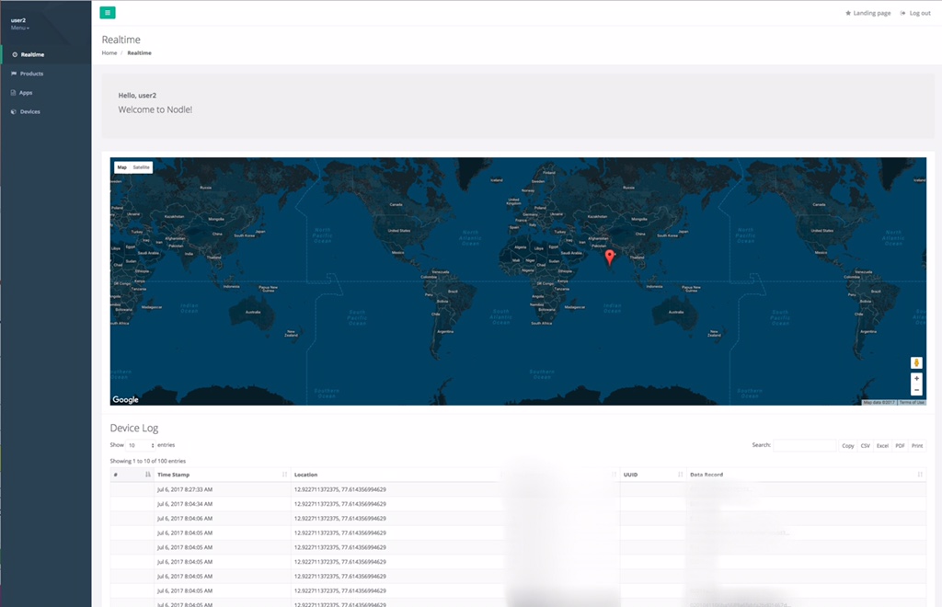Click the Google logo on the map
Viewport: 942px width, 607px height.
(x=125, y=399)
